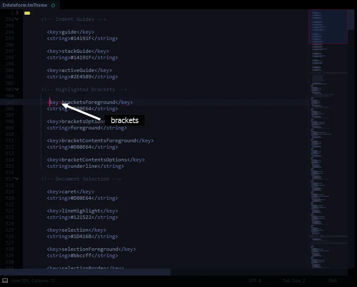Click line number 300 in gutter
The height and width of the screenshot is (287, 357).
(9, 70)
